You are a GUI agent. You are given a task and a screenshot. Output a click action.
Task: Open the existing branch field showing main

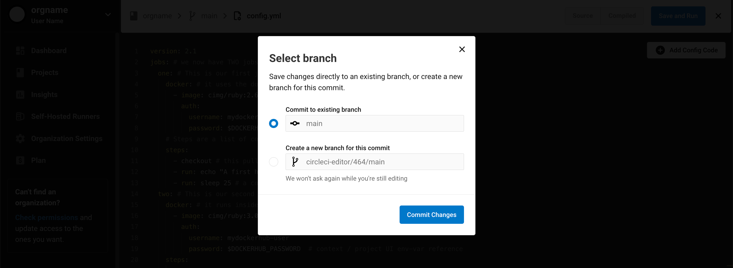[x=374, y=123]
